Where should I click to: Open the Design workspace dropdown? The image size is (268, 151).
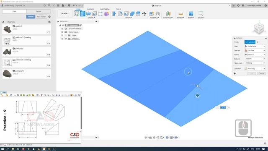pos(65,13)
